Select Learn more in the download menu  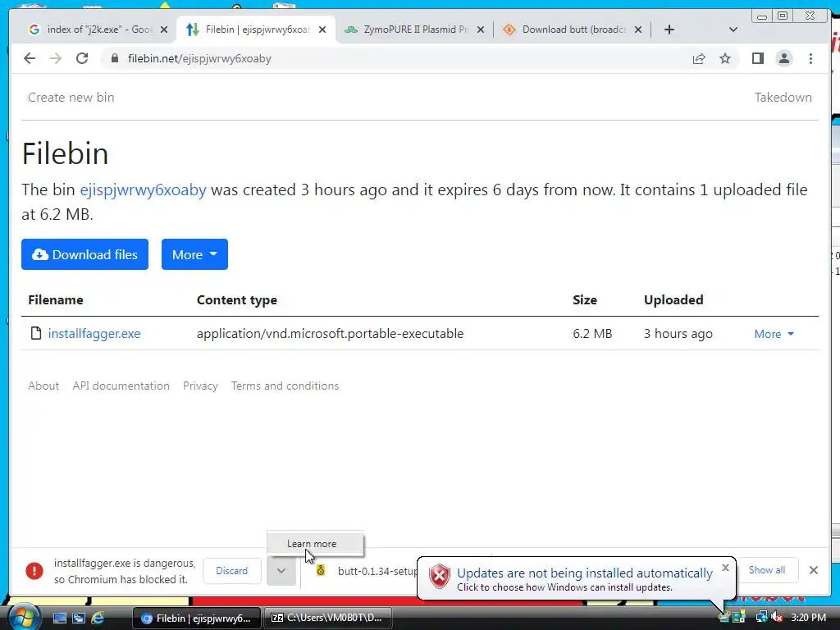pos(315,544)
